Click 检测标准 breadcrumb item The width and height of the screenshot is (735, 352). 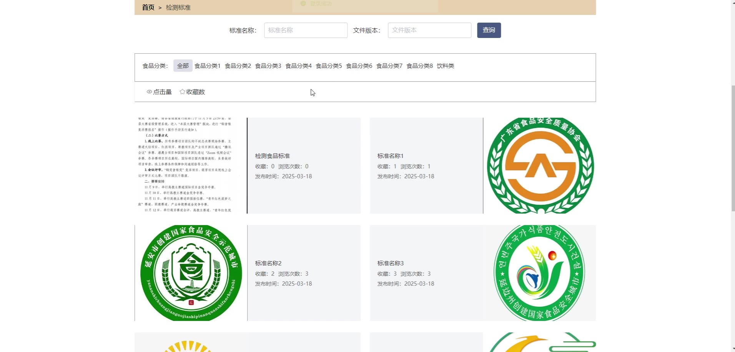(x=178, y=7)
